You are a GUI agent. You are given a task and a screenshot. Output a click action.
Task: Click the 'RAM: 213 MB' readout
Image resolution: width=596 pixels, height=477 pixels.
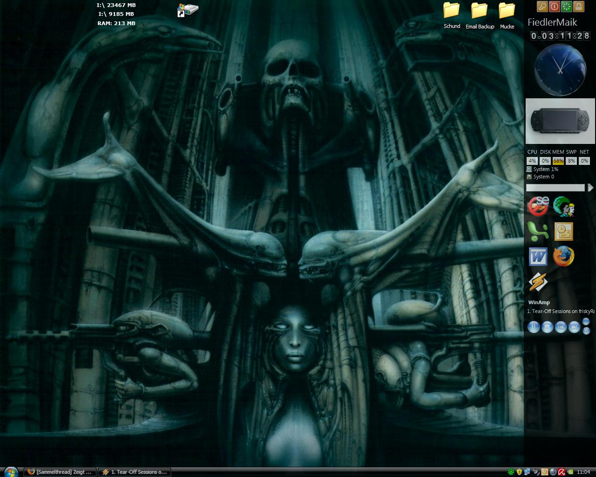(x=116, y=23)
